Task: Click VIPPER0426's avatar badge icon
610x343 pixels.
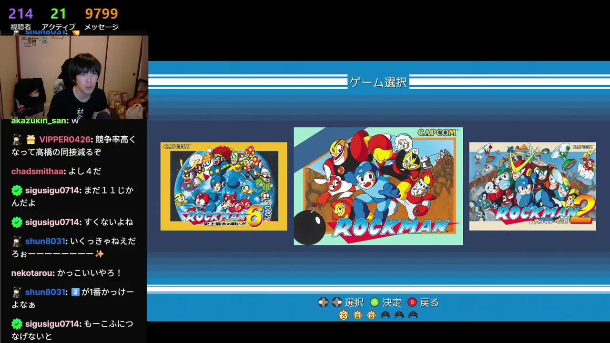Action: coord(17,139)
